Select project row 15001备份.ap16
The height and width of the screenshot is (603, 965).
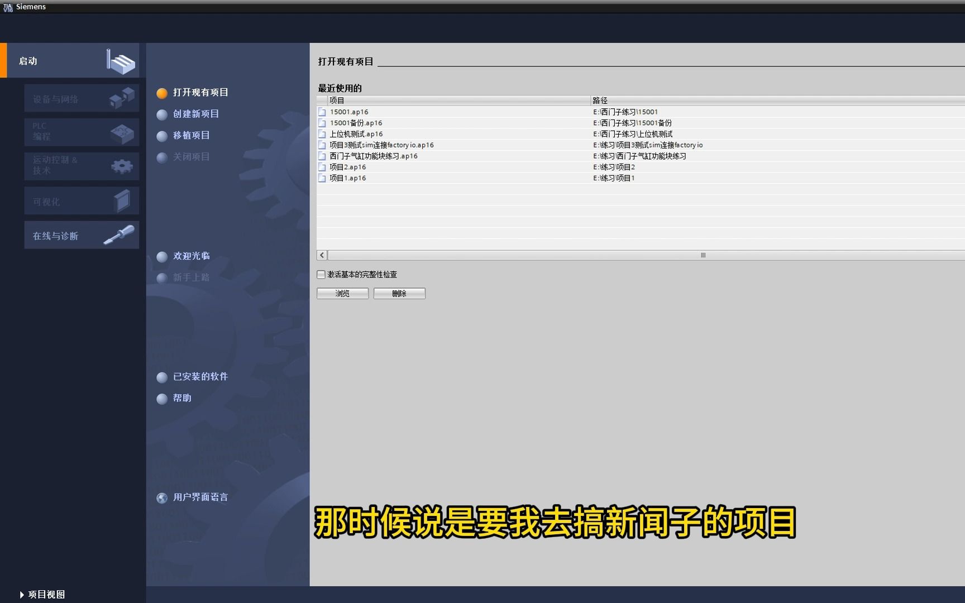[x=641, y=123]
